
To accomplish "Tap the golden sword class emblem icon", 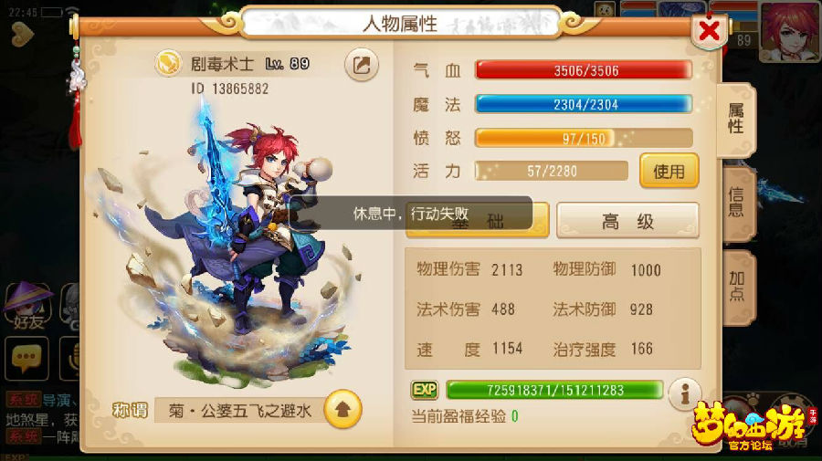I will pos(168,64).
